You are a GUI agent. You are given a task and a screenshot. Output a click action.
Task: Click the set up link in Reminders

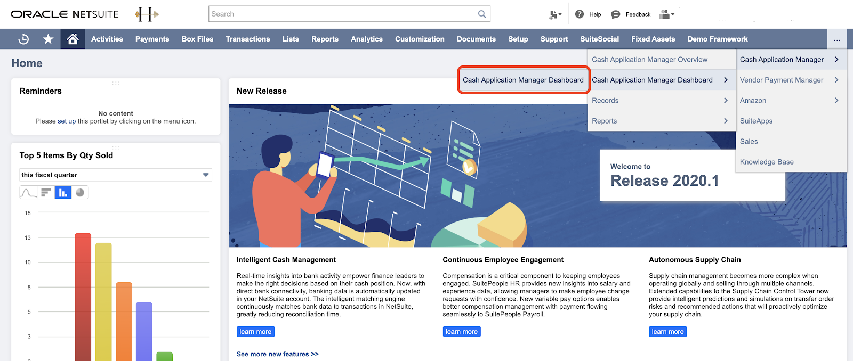(67, 121)
